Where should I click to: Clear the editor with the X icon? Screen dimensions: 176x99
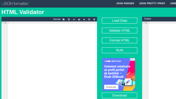[84, 20]
